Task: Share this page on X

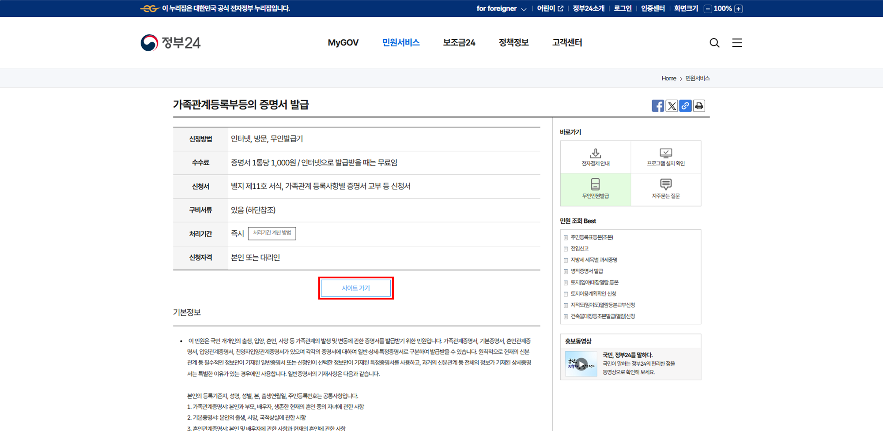Action: 671,105
